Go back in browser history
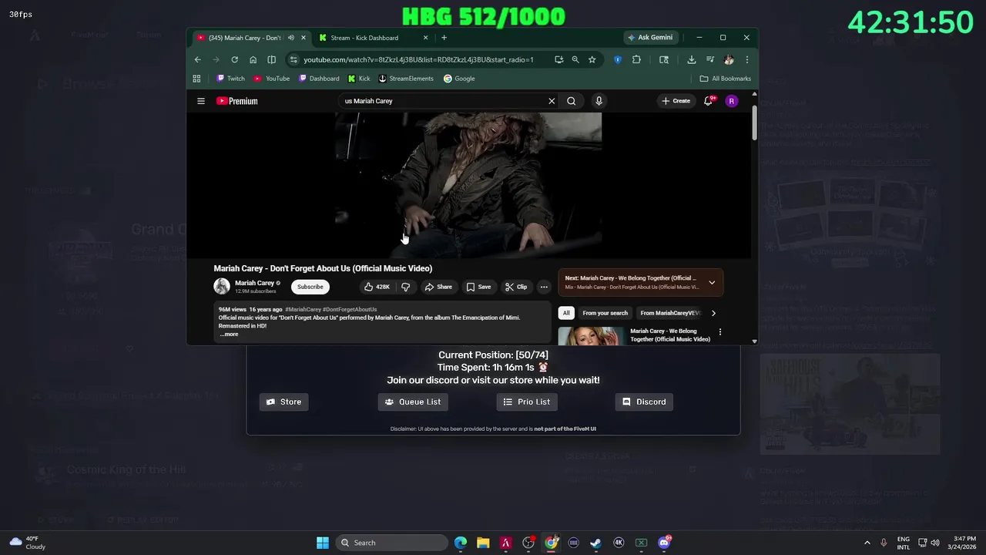The height and width of the screenshot is (555, 986). (x=198, y=59)
